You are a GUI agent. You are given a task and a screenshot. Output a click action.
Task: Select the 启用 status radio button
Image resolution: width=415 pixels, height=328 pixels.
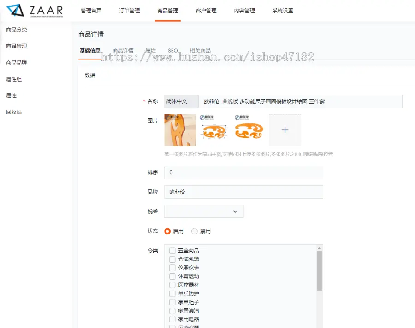point(167,231)
